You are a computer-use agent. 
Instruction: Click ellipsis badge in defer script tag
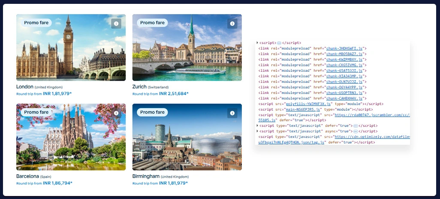[x=356, y=126]
